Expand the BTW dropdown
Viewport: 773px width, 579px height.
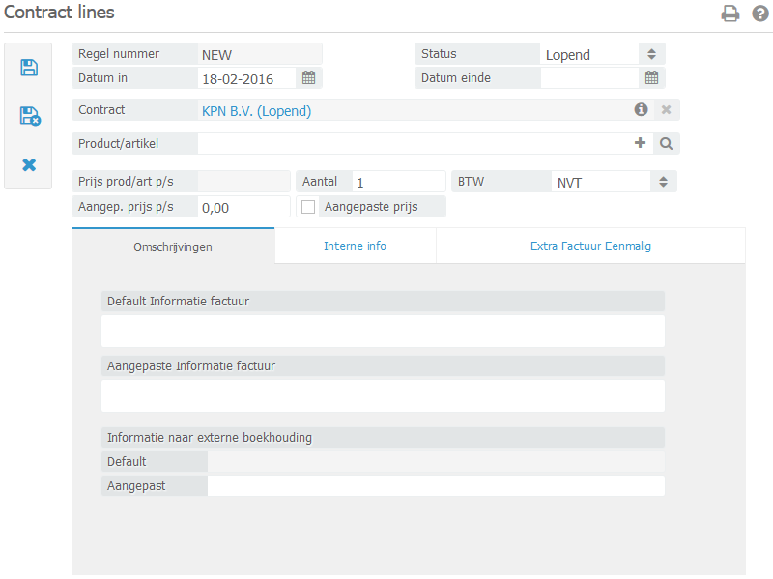tap(663, 182)
